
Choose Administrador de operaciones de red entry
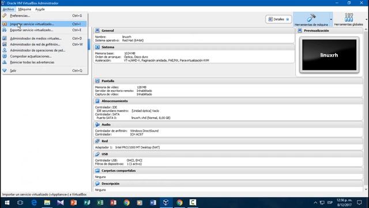tap(44, 50)
